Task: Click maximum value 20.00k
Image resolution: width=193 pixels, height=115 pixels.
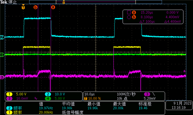Action: [118, 108]
